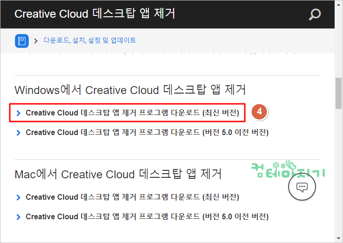Image resolution: width=343 pixels, height=243 pixels.
Task: Expand Mac 최신 버전 download chevron
Action: [19, 197]
